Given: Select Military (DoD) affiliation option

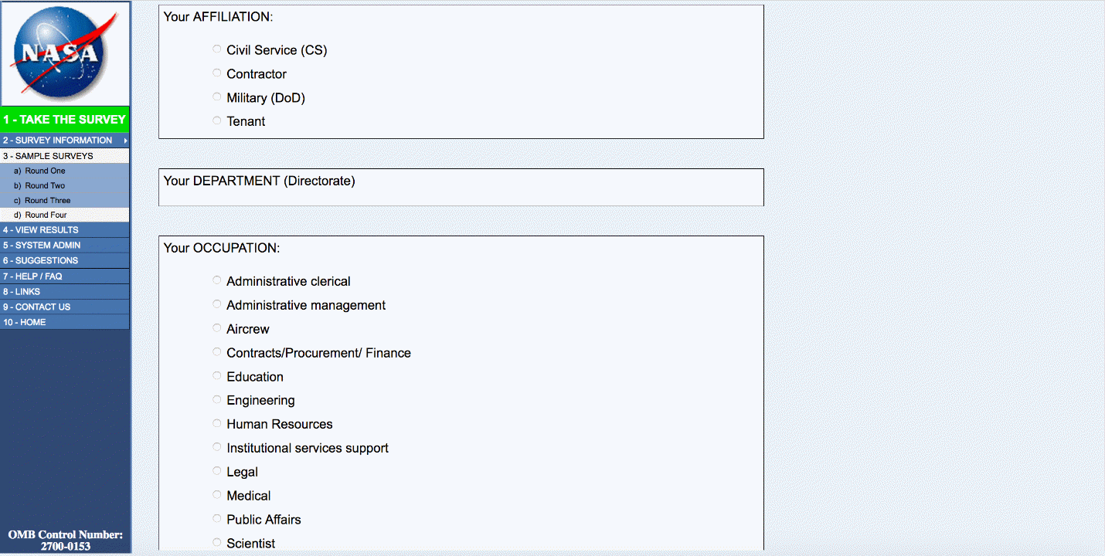Looking at the screenshot, I should pos(217,97).
